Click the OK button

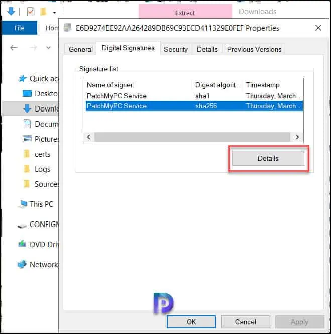click(191, 322)
